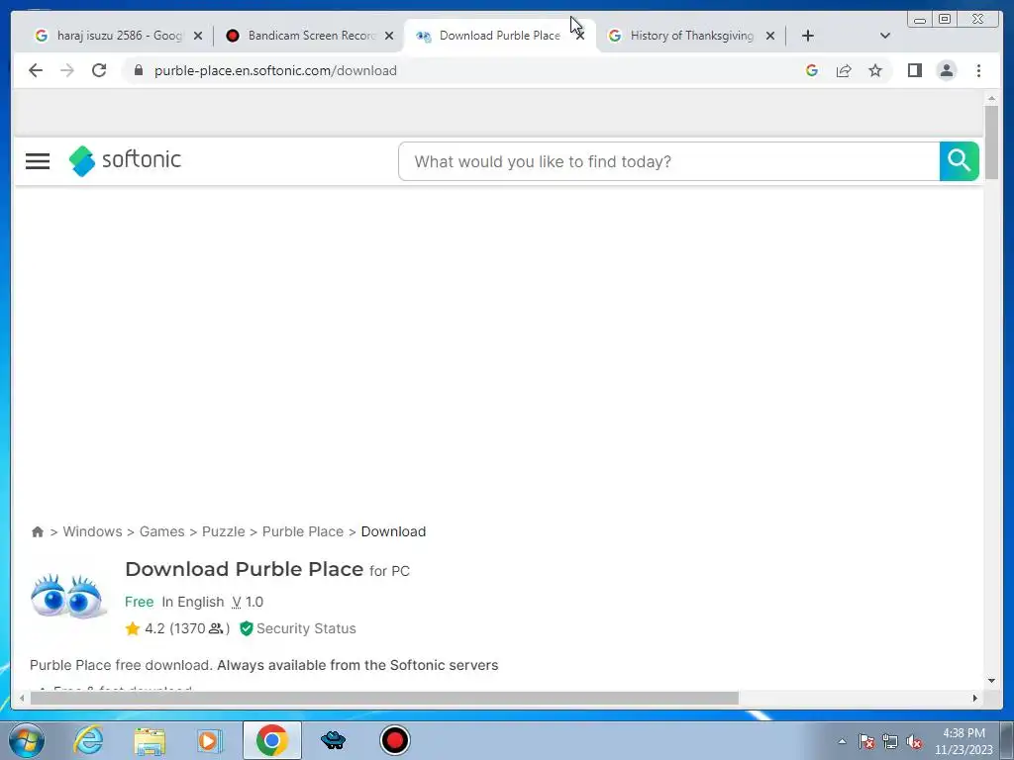Close the Bandicam Screen Recorder tab
Image resolution: width=1014 pixels, height=760 pixels.
click(x=389, y=37)
